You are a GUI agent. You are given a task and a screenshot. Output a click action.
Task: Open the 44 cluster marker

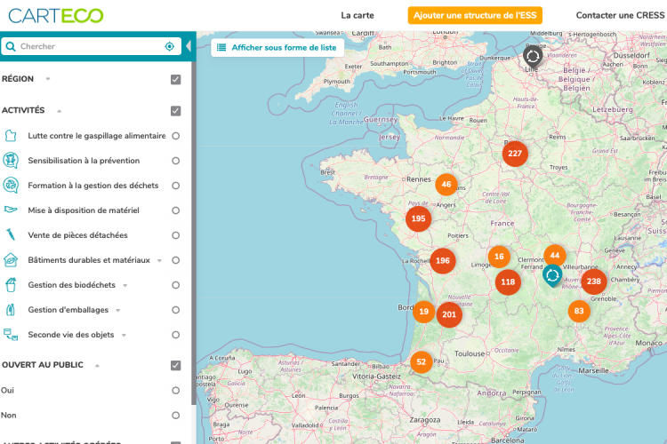[555, 256]
